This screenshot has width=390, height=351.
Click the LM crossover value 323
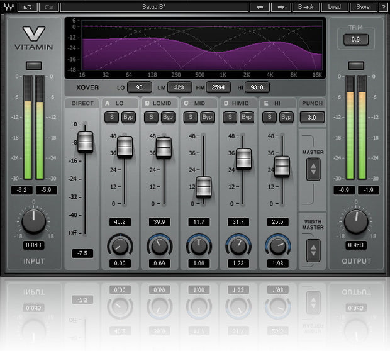(179, 87)
